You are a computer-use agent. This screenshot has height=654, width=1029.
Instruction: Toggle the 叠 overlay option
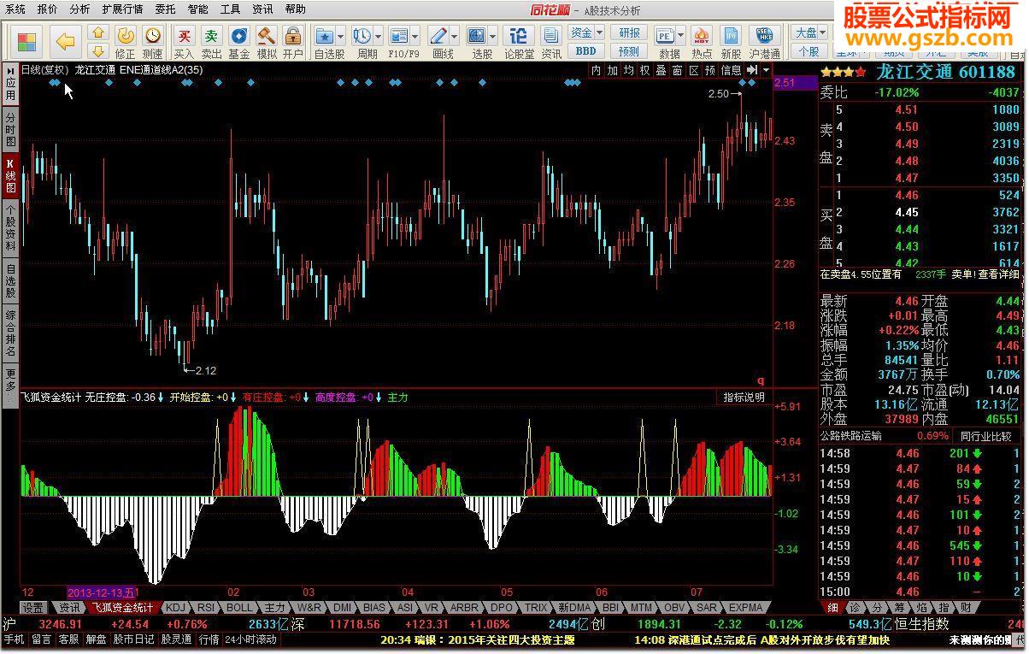(x=661, y=70)
